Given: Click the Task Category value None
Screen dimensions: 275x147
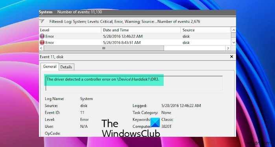Looking at the screenshot, I should [x=166, y=113].
